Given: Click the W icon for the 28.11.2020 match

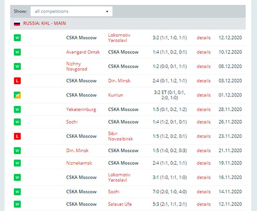Looking at the screenshot, I should click(17, 109).
